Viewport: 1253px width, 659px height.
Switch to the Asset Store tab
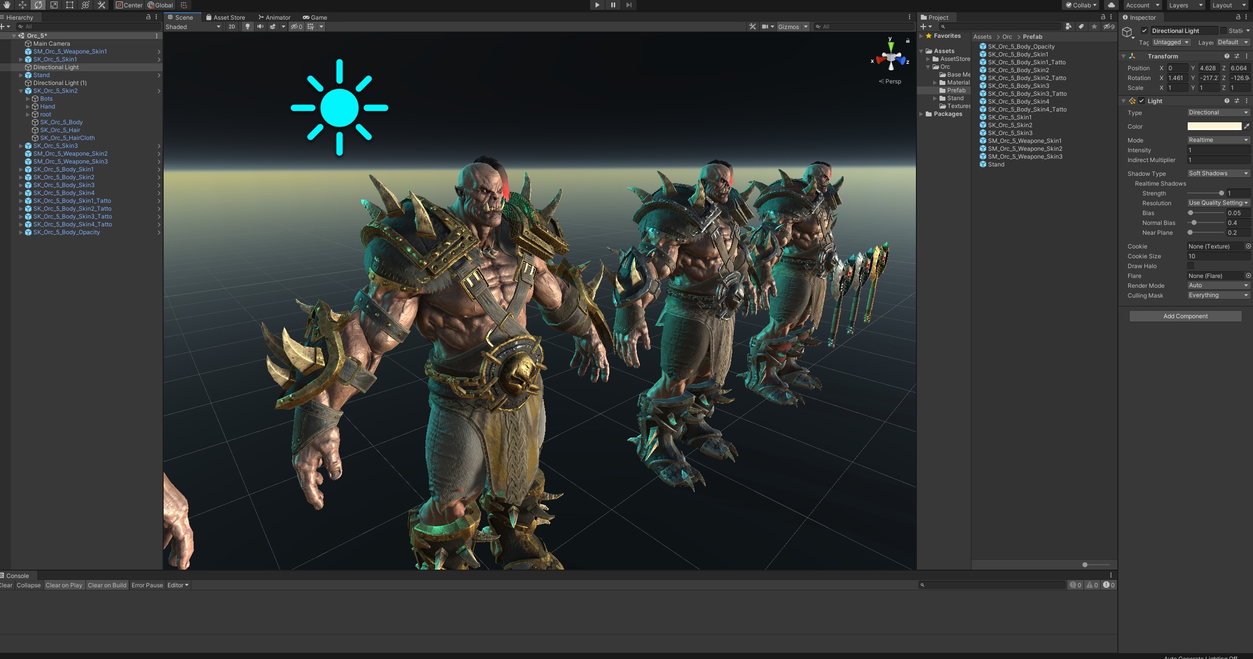click(x=226, y=17)
